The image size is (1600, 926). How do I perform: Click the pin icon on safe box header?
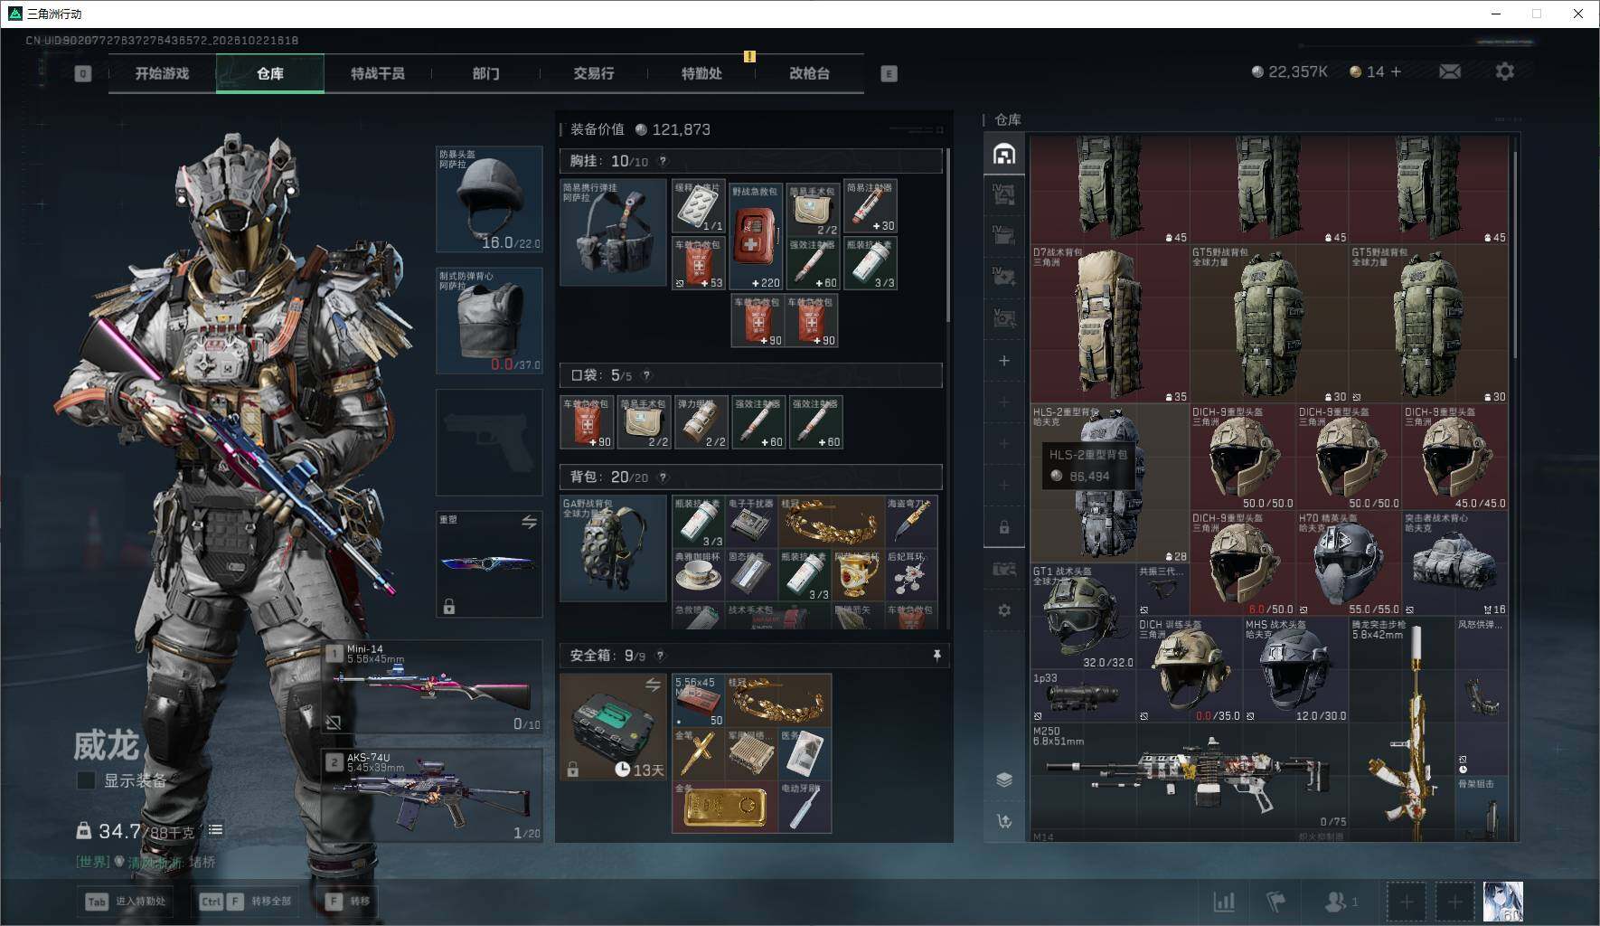[x=936, y=655]
